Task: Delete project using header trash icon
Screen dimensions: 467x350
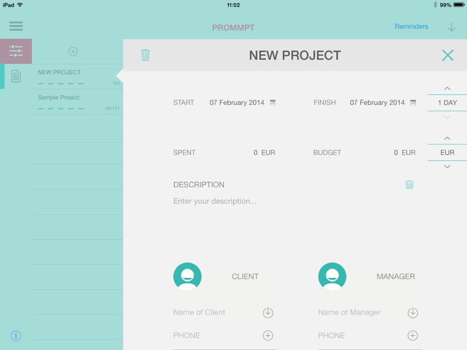Action: pos(145,55)
